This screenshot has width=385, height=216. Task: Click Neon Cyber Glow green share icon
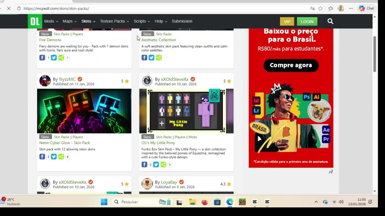61,156
